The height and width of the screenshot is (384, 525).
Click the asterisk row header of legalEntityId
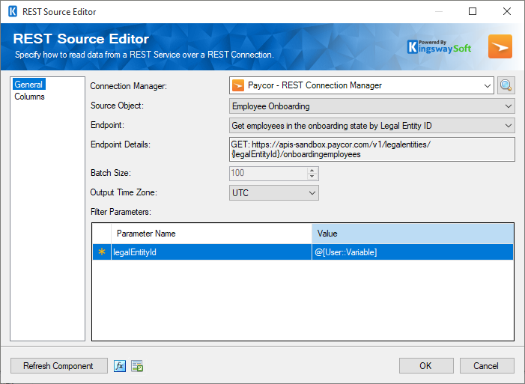point(102,252)
